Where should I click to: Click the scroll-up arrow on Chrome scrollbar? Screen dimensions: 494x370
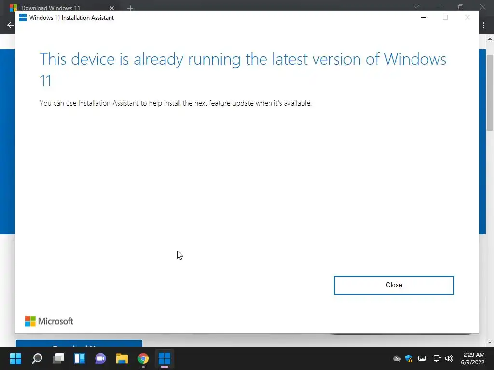[x=490, y=39]
